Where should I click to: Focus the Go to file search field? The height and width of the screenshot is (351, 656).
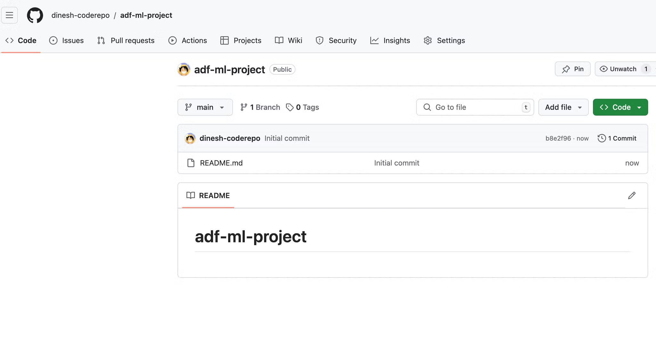pyautogui.click(x=475, y=107)
